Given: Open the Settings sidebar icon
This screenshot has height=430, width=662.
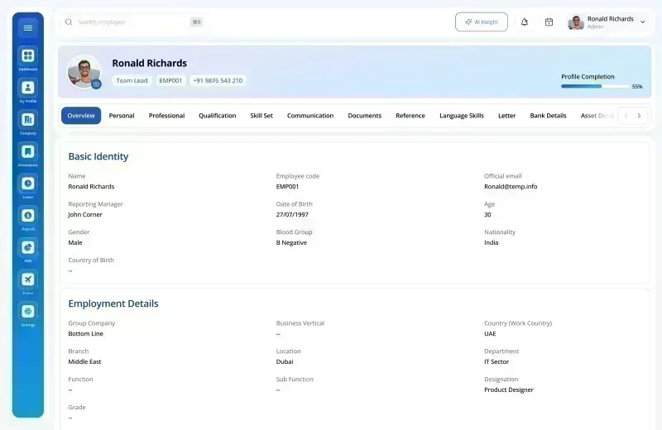Looking at the screenshot, I should [28, 312].
